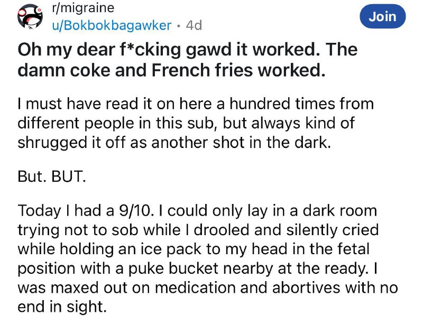Screen dimensions: 423x325
Task: Go to the r/migraine subreddit link
Action: (84, 8)
